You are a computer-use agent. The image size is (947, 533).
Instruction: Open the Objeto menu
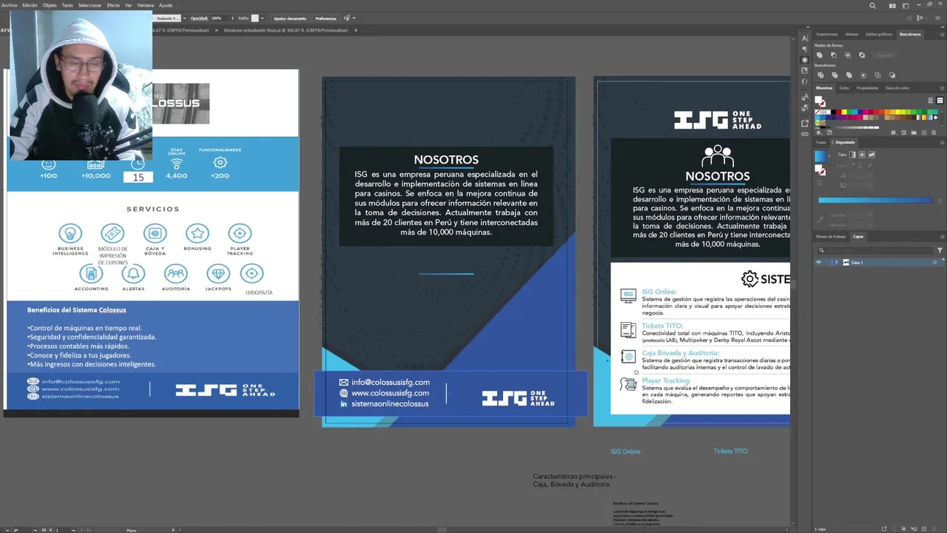pyautogui.click(x=50, y=5)
